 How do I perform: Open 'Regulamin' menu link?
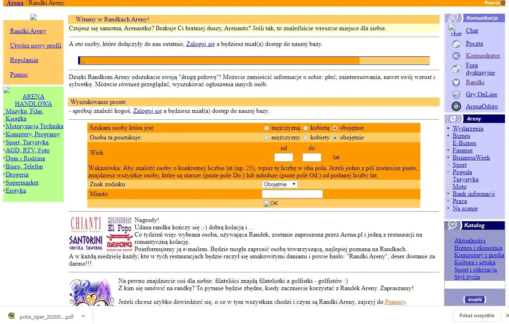pos(24,60)
